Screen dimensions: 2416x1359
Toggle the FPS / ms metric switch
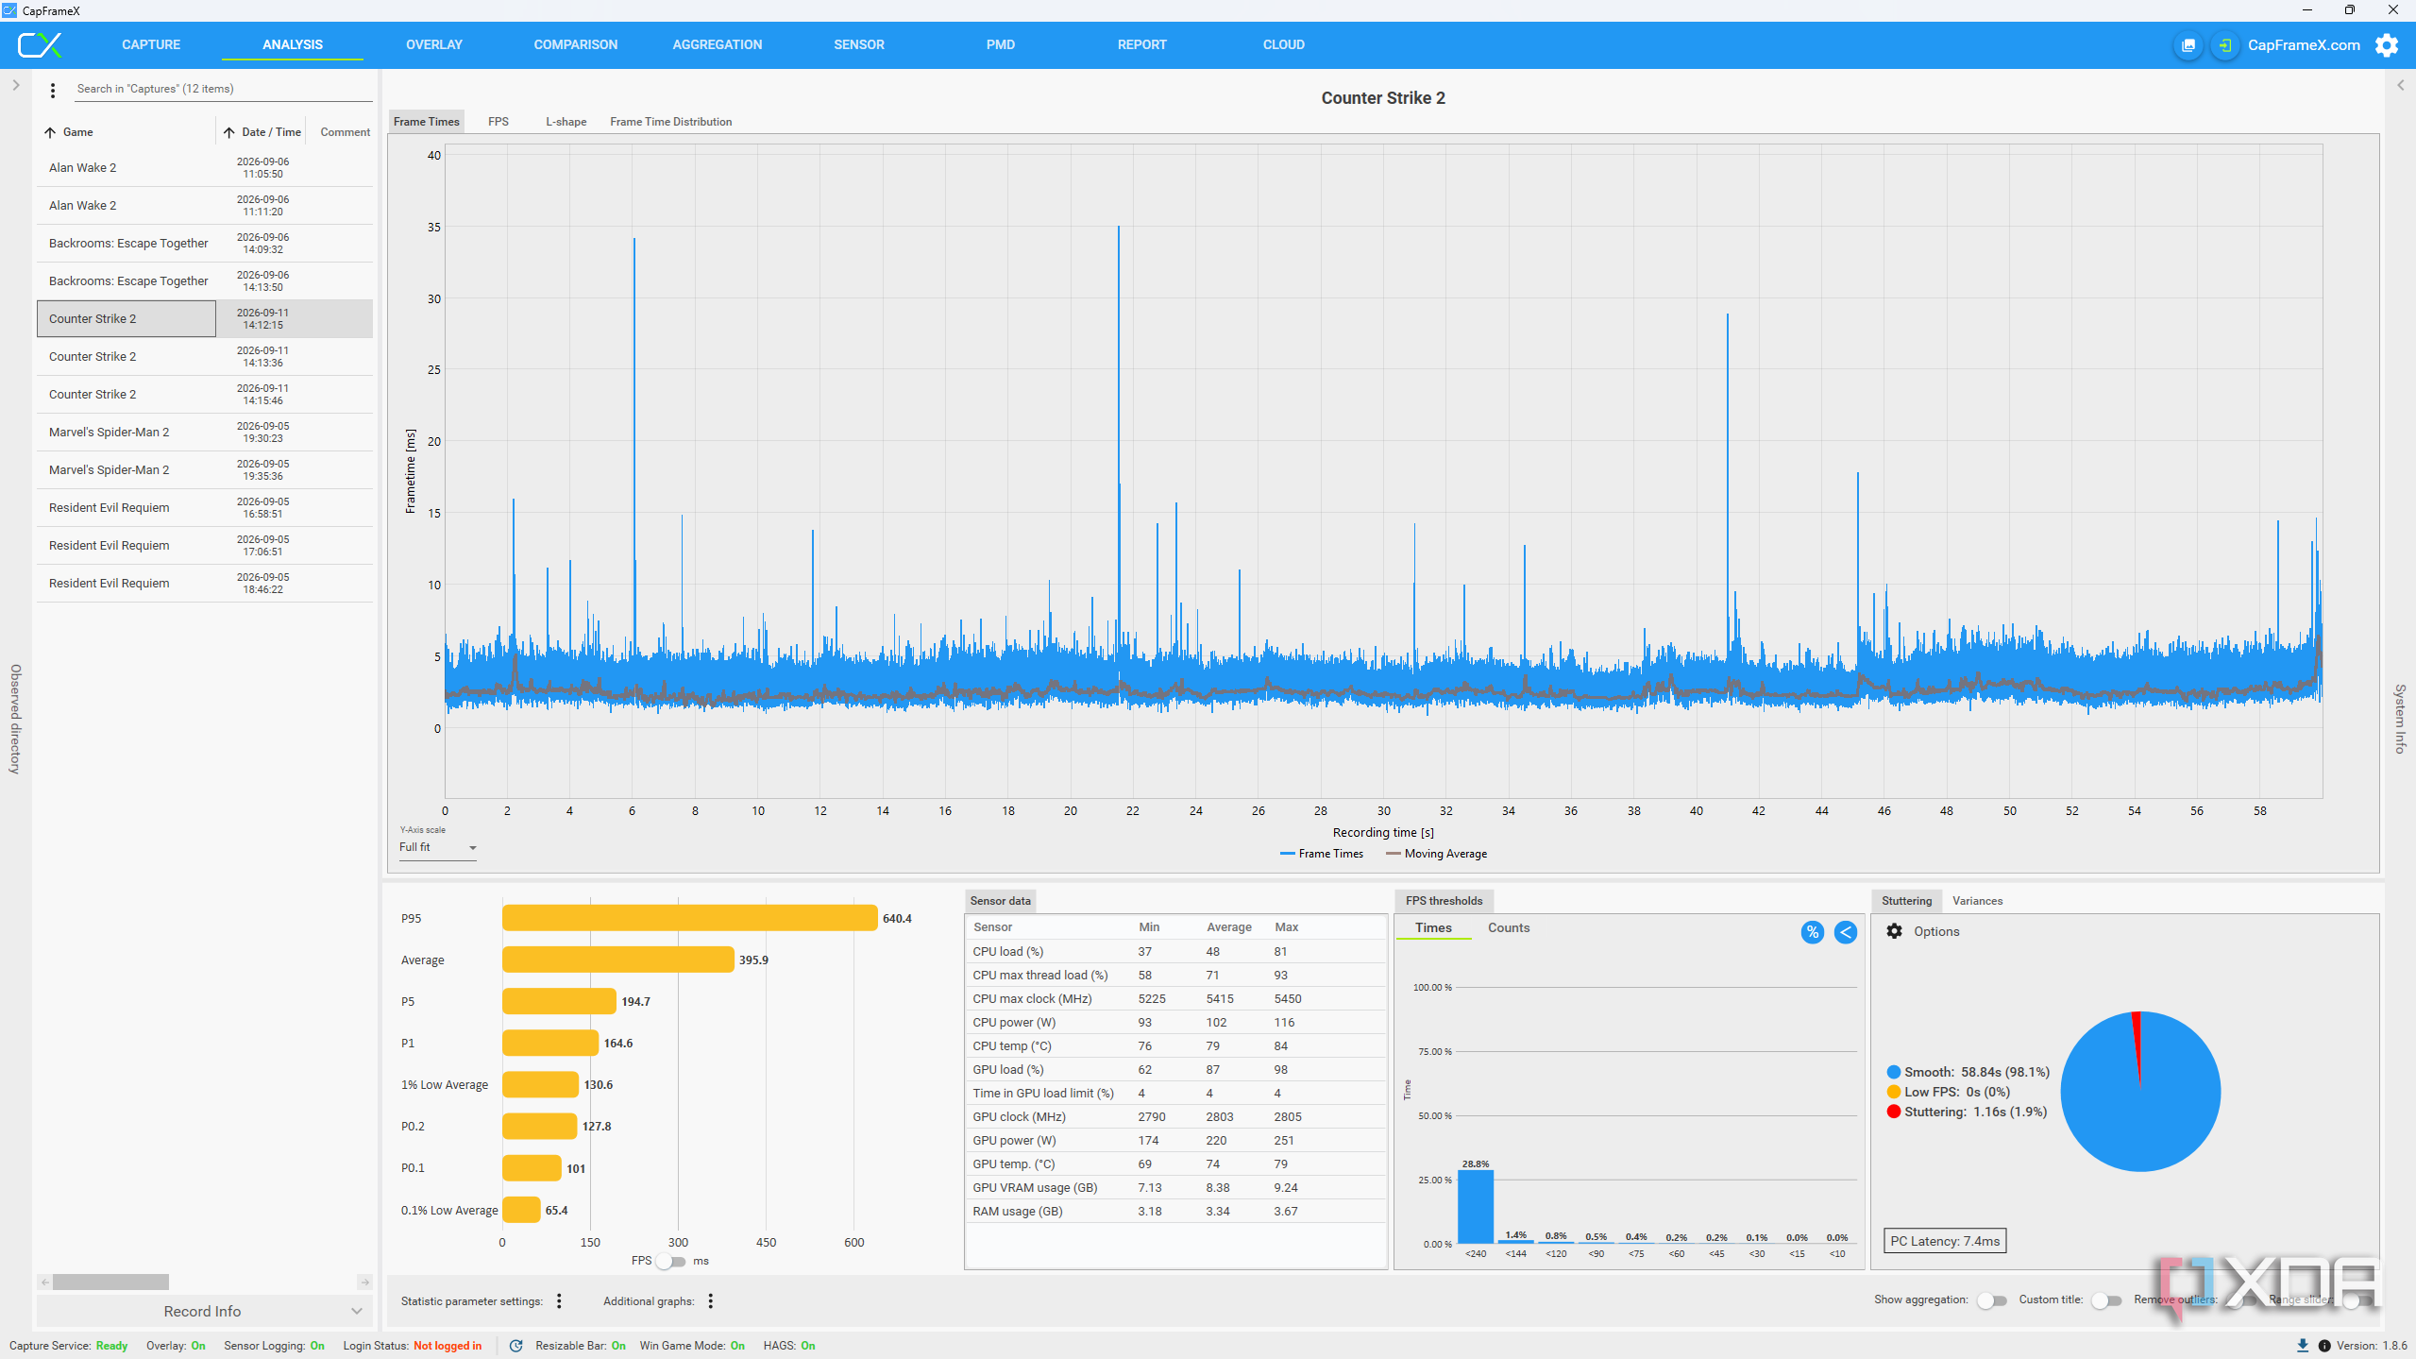click(671, 1261)
